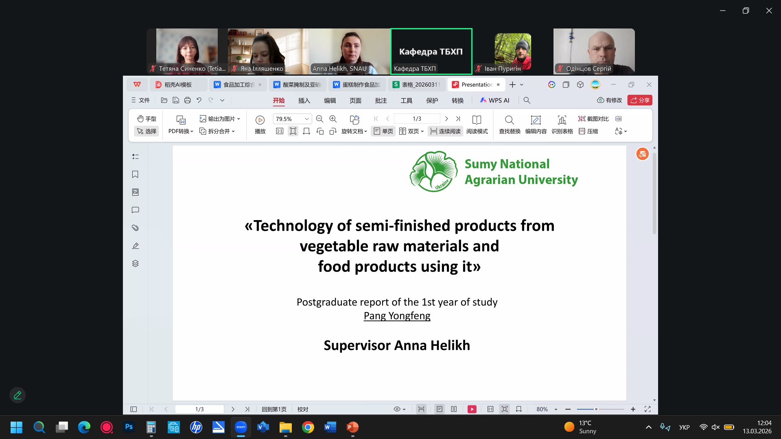
Task: Open the 查找替换 find and replace tool
Action: tap(509, 124)
